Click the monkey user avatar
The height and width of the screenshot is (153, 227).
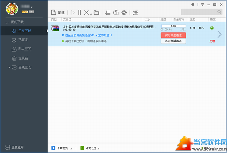pos(12,9)
